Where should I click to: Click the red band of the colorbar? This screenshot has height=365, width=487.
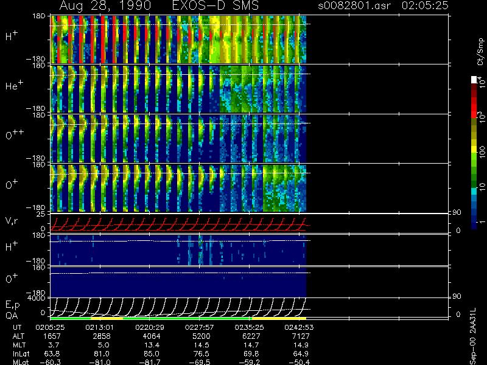(474, 107)
